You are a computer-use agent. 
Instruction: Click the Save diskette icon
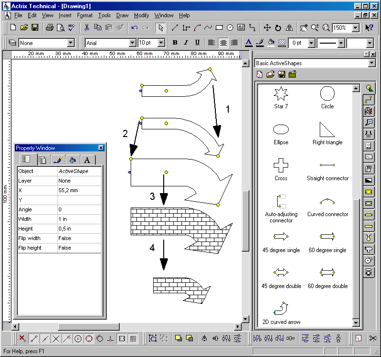(x=35, y=28)
